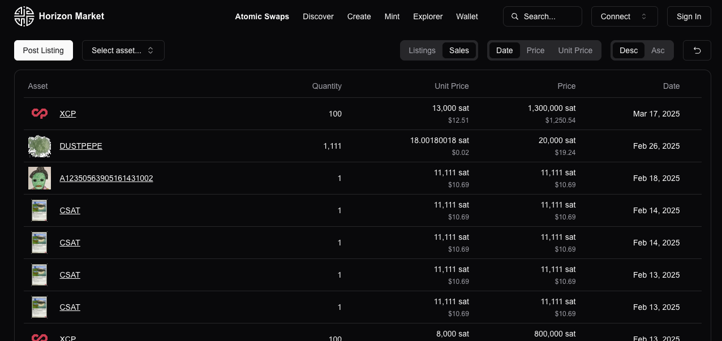This screenshot has width=722, height=341.
Task: Click the Feb 26, 2025 date cell
Action: pyautogui.click(x=656, y=146)
